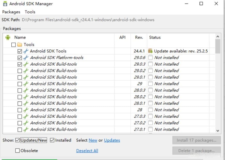
Task: Click the not-installed status icon for rev 29.0.1
Action: click(x=150, y=77)
